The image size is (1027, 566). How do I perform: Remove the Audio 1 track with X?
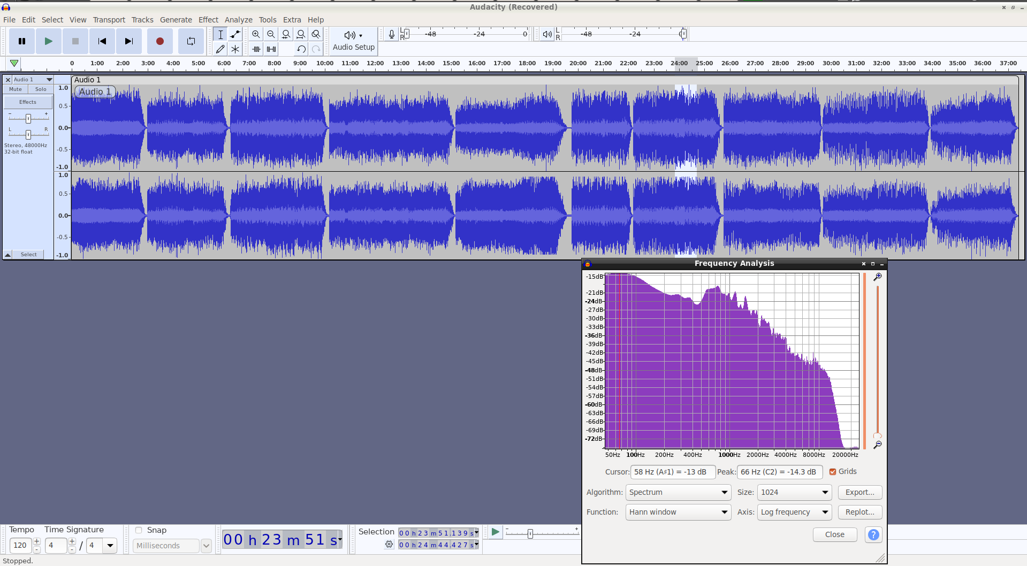[8, 80]
